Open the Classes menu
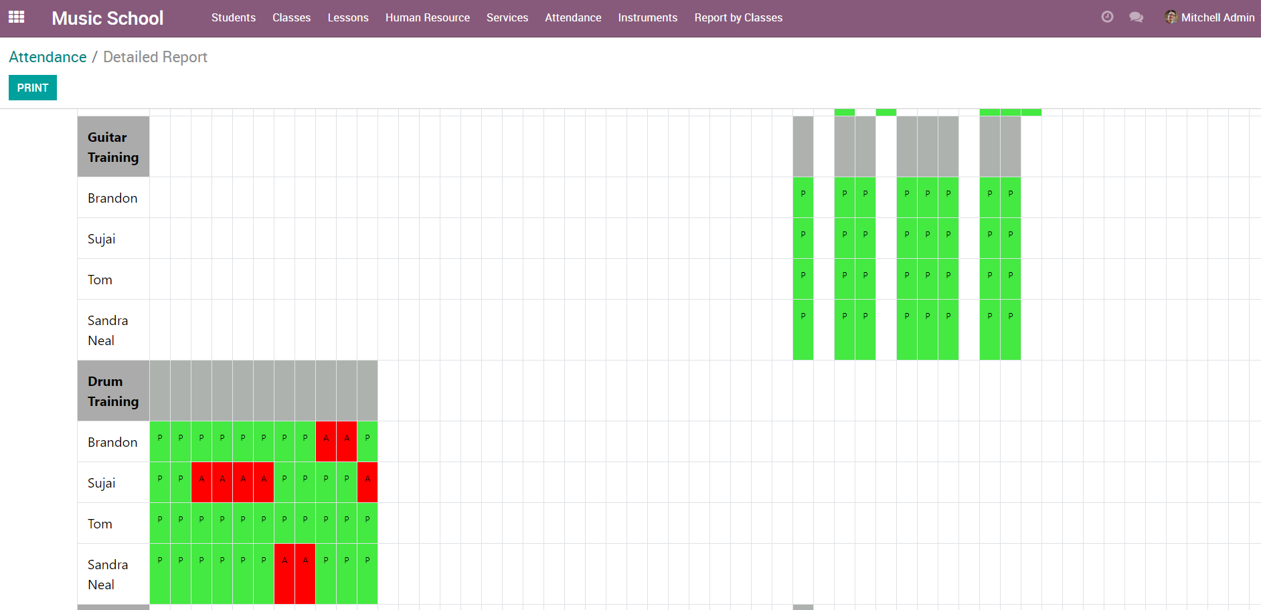Screen dimensions: 1261x610 click(x=291, y=17)
